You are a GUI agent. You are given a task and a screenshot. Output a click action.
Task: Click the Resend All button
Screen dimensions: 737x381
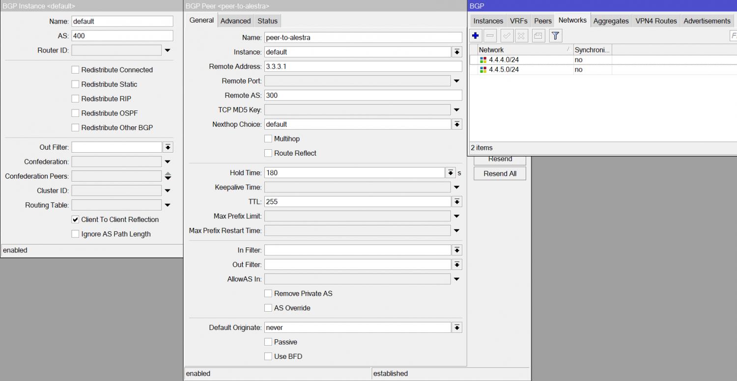[500, 173]
